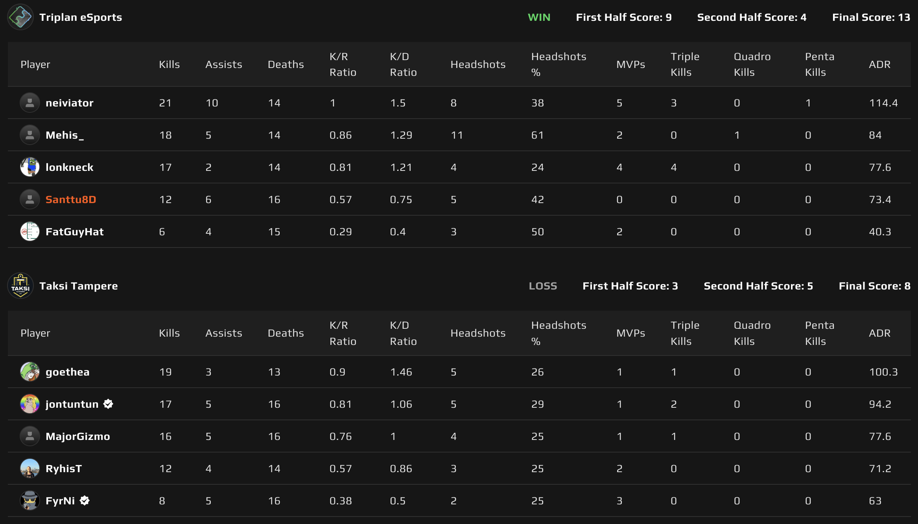The image size is (918, 524).
Task: Sort players by the Kills column header
Action: 169,64
